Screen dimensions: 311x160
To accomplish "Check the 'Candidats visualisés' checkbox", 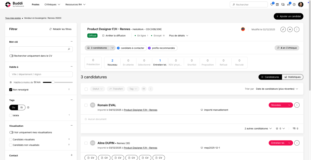I will 11,140.
